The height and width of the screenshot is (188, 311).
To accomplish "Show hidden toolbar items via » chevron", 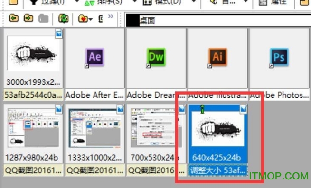I will pyautogui.click(x=111, y=16).
